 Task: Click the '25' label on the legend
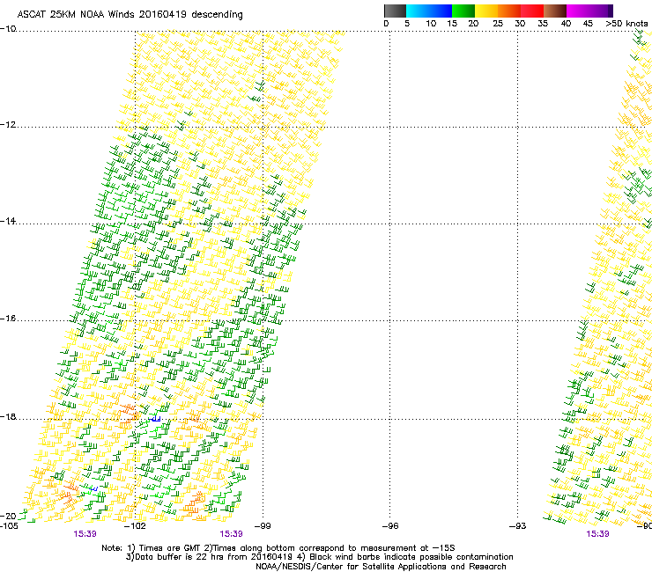(498, 24)
